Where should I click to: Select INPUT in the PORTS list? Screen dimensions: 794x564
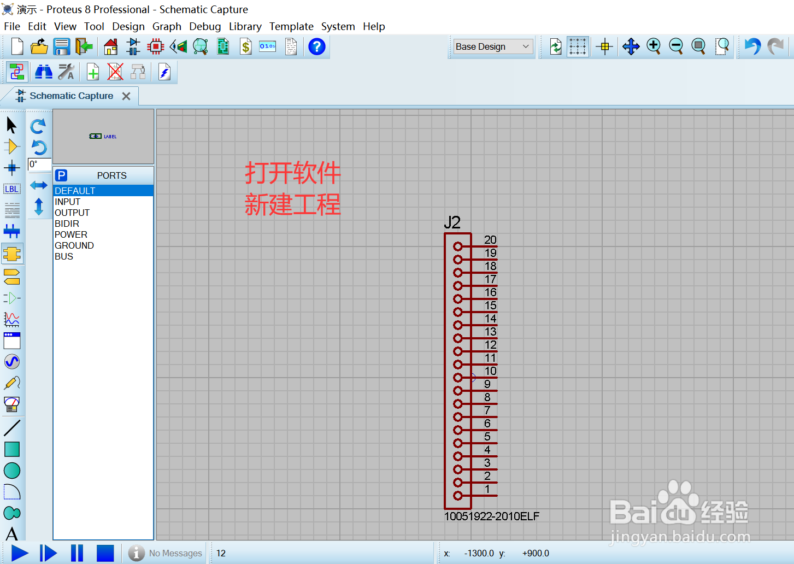pos(103,202)
